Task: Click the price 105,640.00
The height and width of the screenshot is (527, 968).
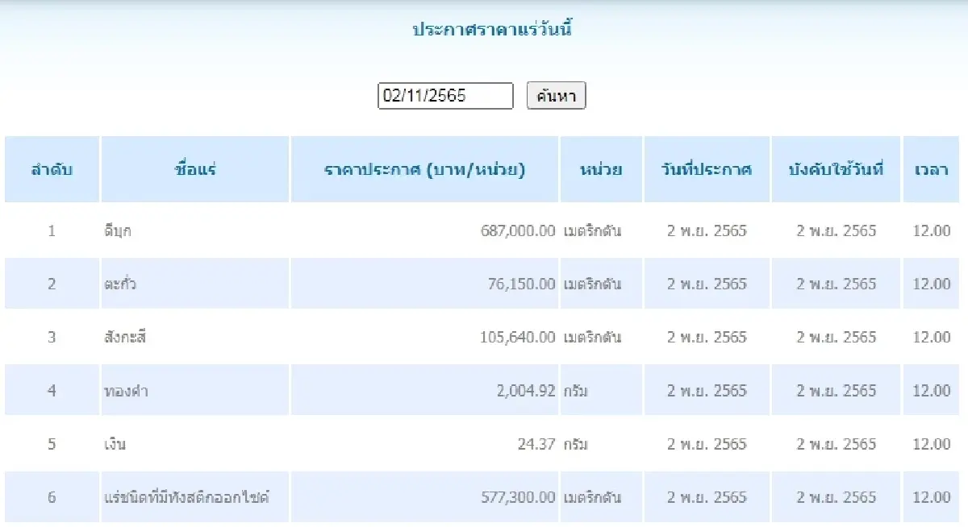Action: [x=517, y=337]
